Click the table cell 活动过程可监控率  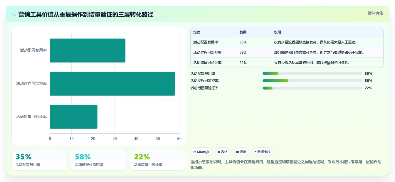click(x=207, y=53)
